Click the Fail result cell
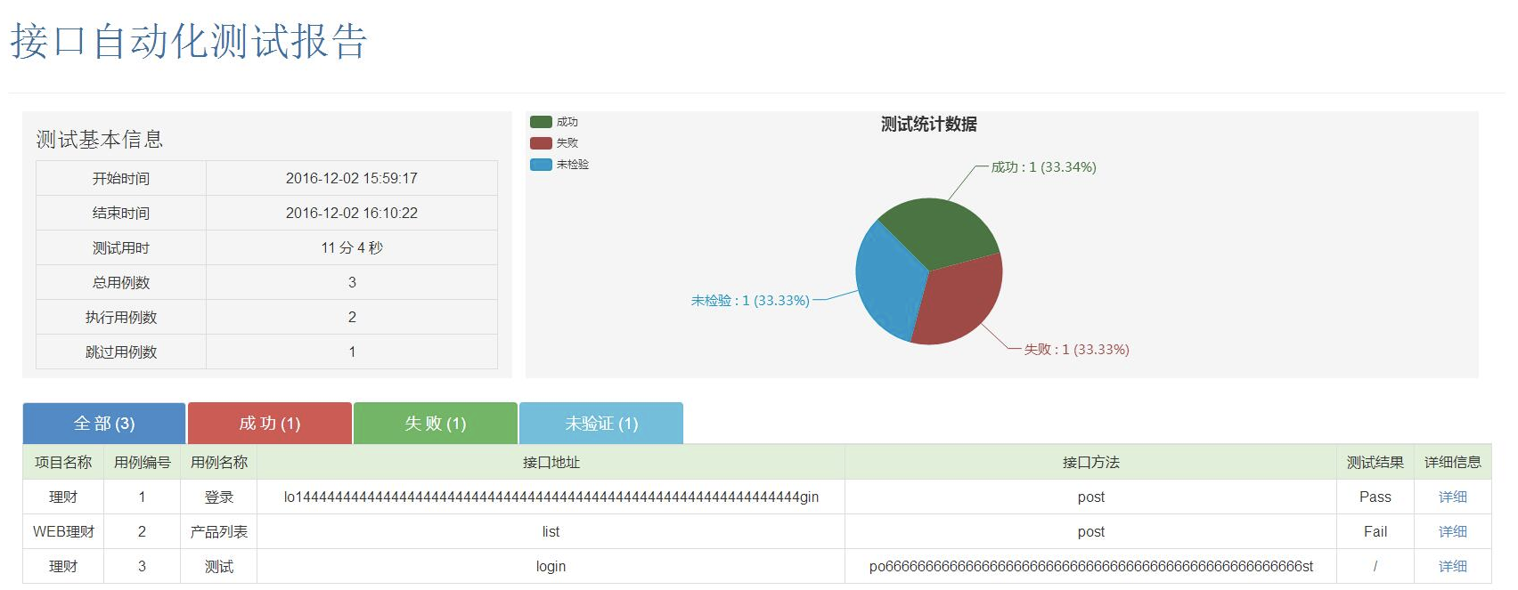The image size is (1518, 590). (x=1375, y=532)
